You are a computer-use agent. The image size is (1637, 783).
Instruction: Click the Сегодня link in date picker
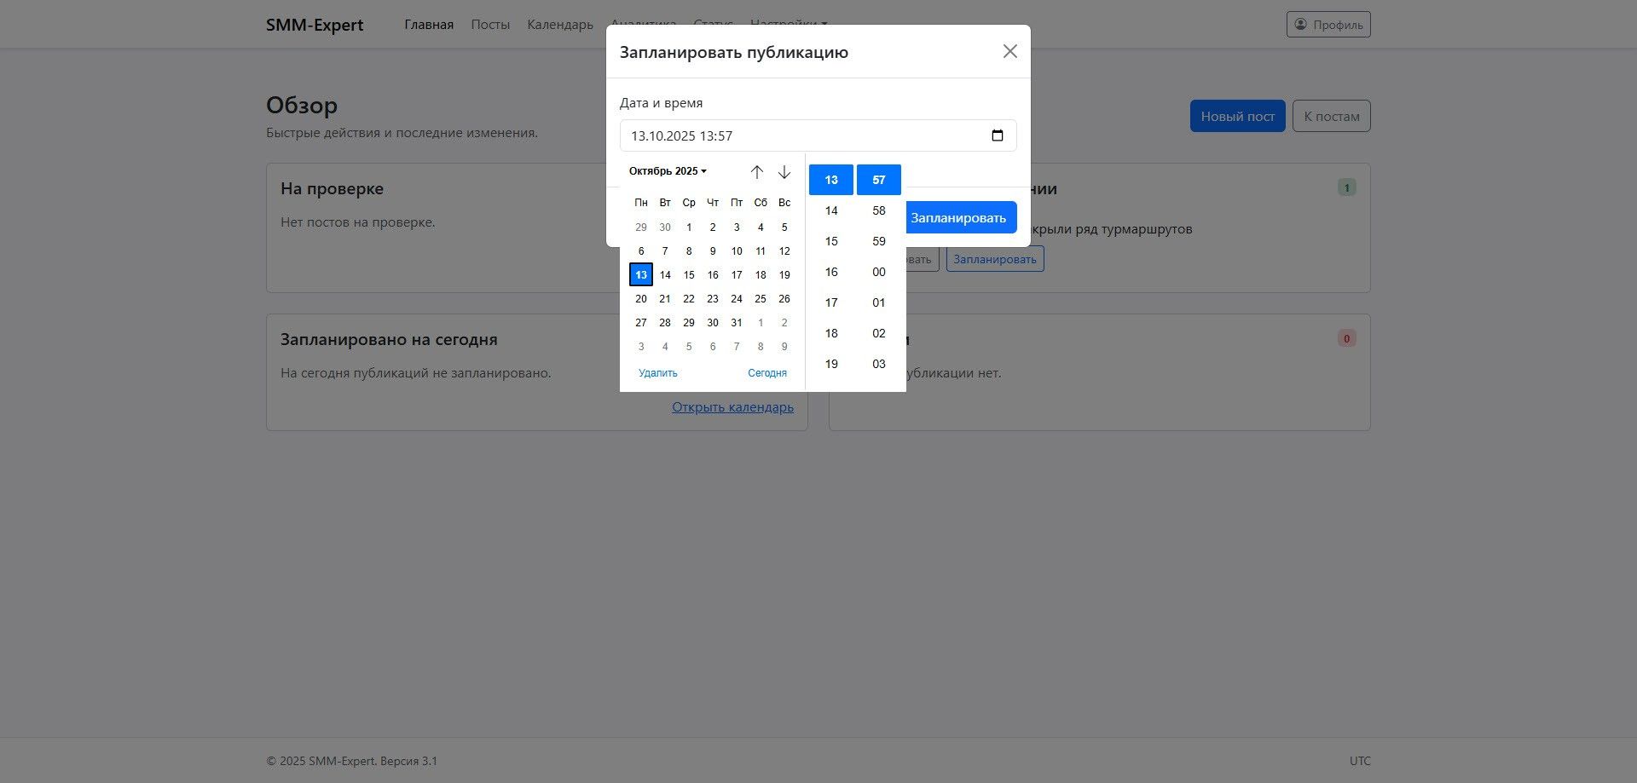tap(767, 373)
